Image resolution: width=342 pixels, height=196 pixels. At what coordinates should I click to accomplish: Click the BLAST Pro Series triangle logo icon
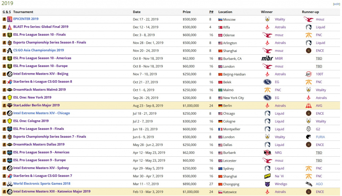[x=10, y=27]
